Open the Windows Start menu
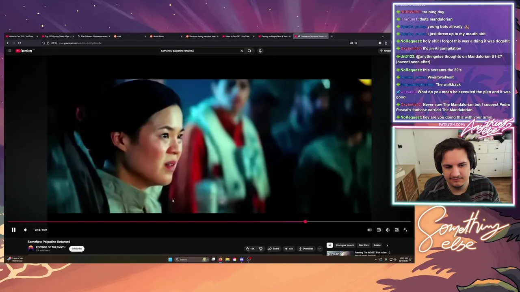Viewport: 520px width, 292px height. tap(170, 260)
